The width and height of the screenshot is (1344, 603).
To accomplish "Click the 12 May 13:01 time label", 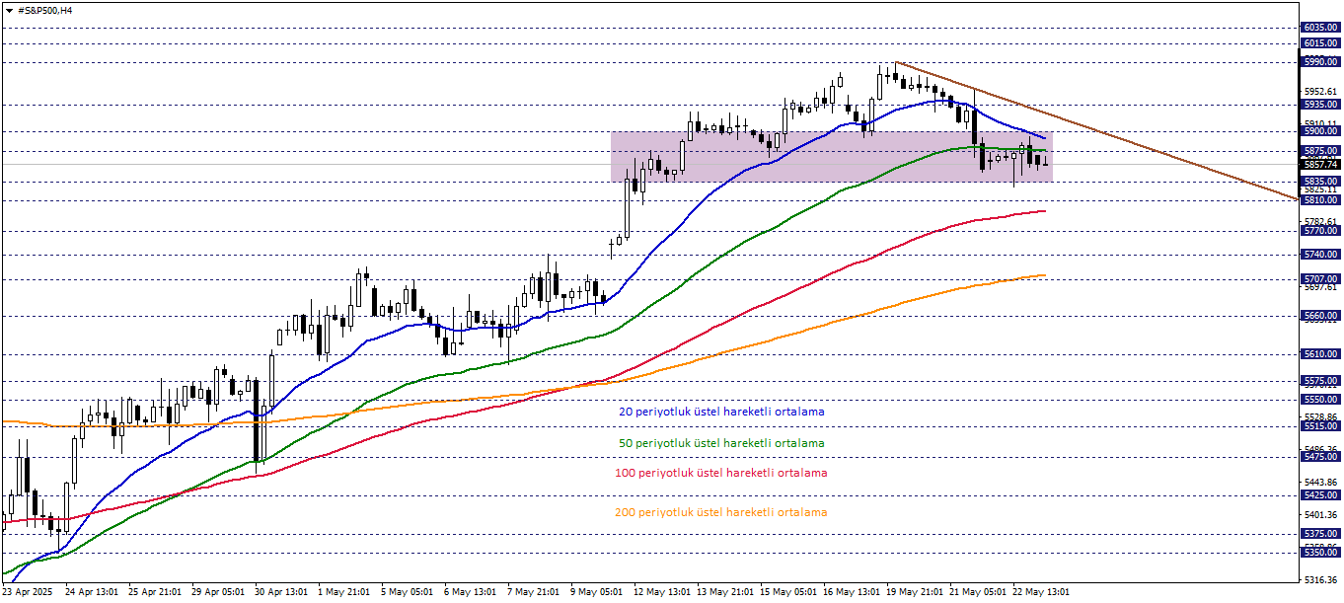I will [662, 593].
